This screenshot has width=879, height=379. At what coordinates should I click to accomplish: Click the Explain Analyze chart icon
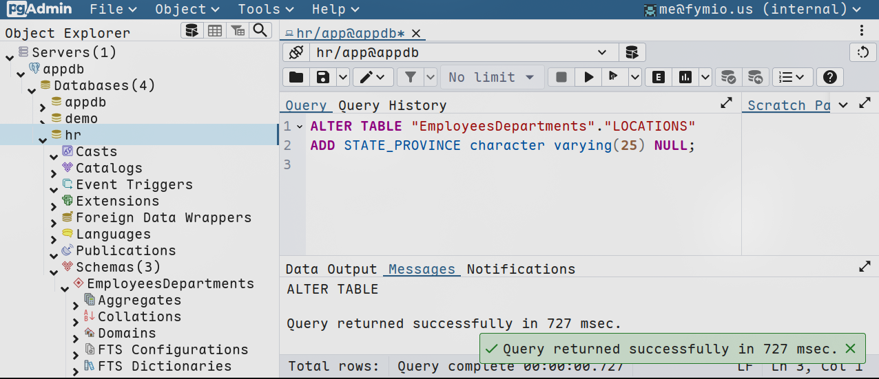coord(685,77)
